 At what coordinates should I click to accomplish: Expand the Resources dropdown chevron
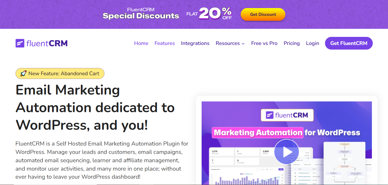tap(243, 44)
